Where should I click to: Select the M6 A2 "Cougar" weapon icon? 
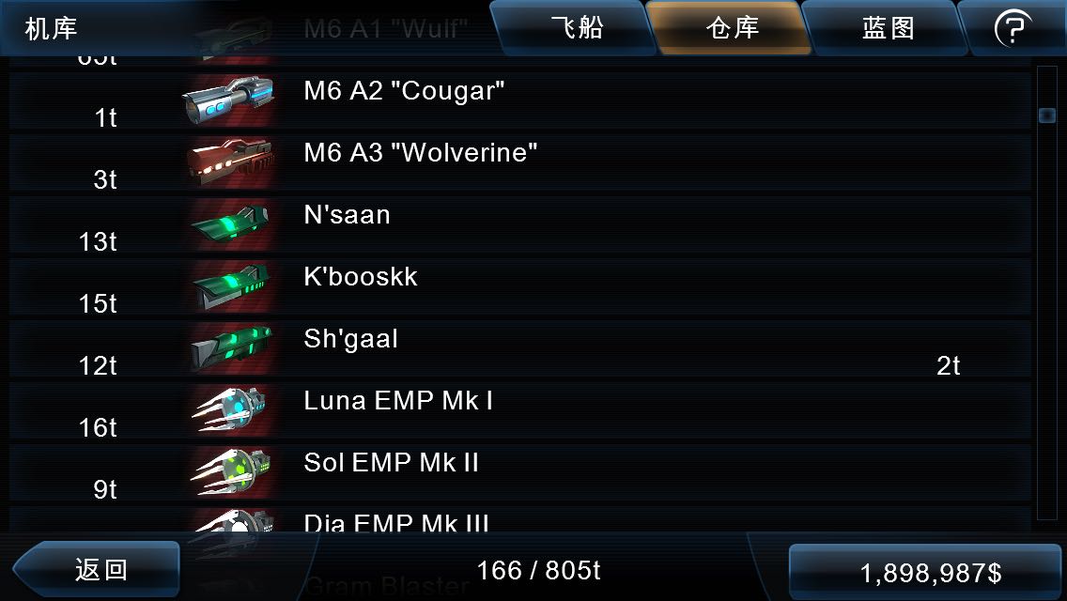point(229,100)
